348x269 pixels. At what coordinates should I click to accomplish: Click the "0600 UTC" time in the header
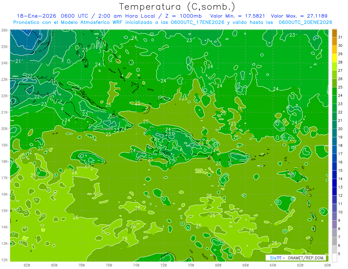pos(74,16)
